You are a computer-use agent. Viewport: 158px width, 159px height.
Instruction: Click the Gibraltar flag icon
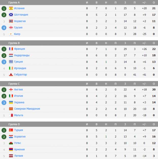pyautogui.click(x=11, y=75)
